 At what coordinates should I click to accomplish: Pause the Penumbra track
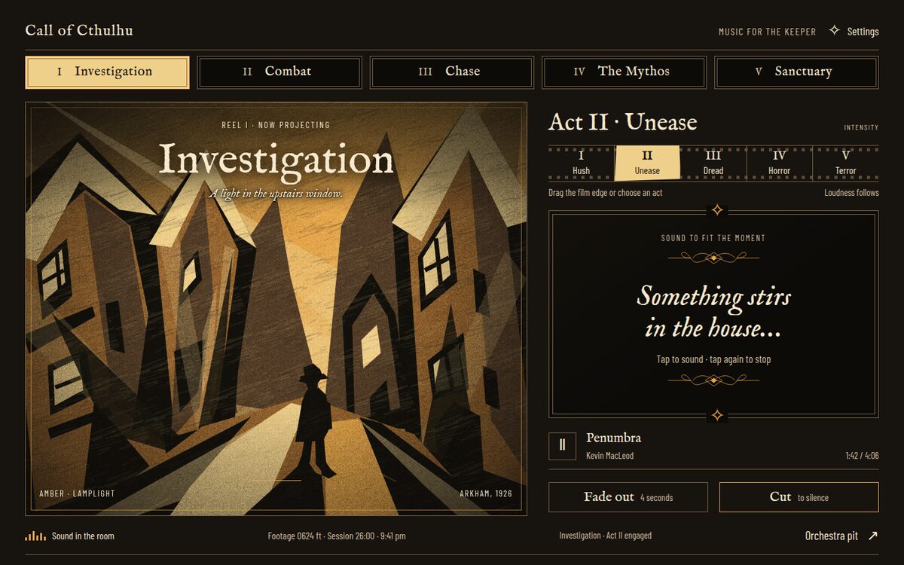(x=562, y=445)
